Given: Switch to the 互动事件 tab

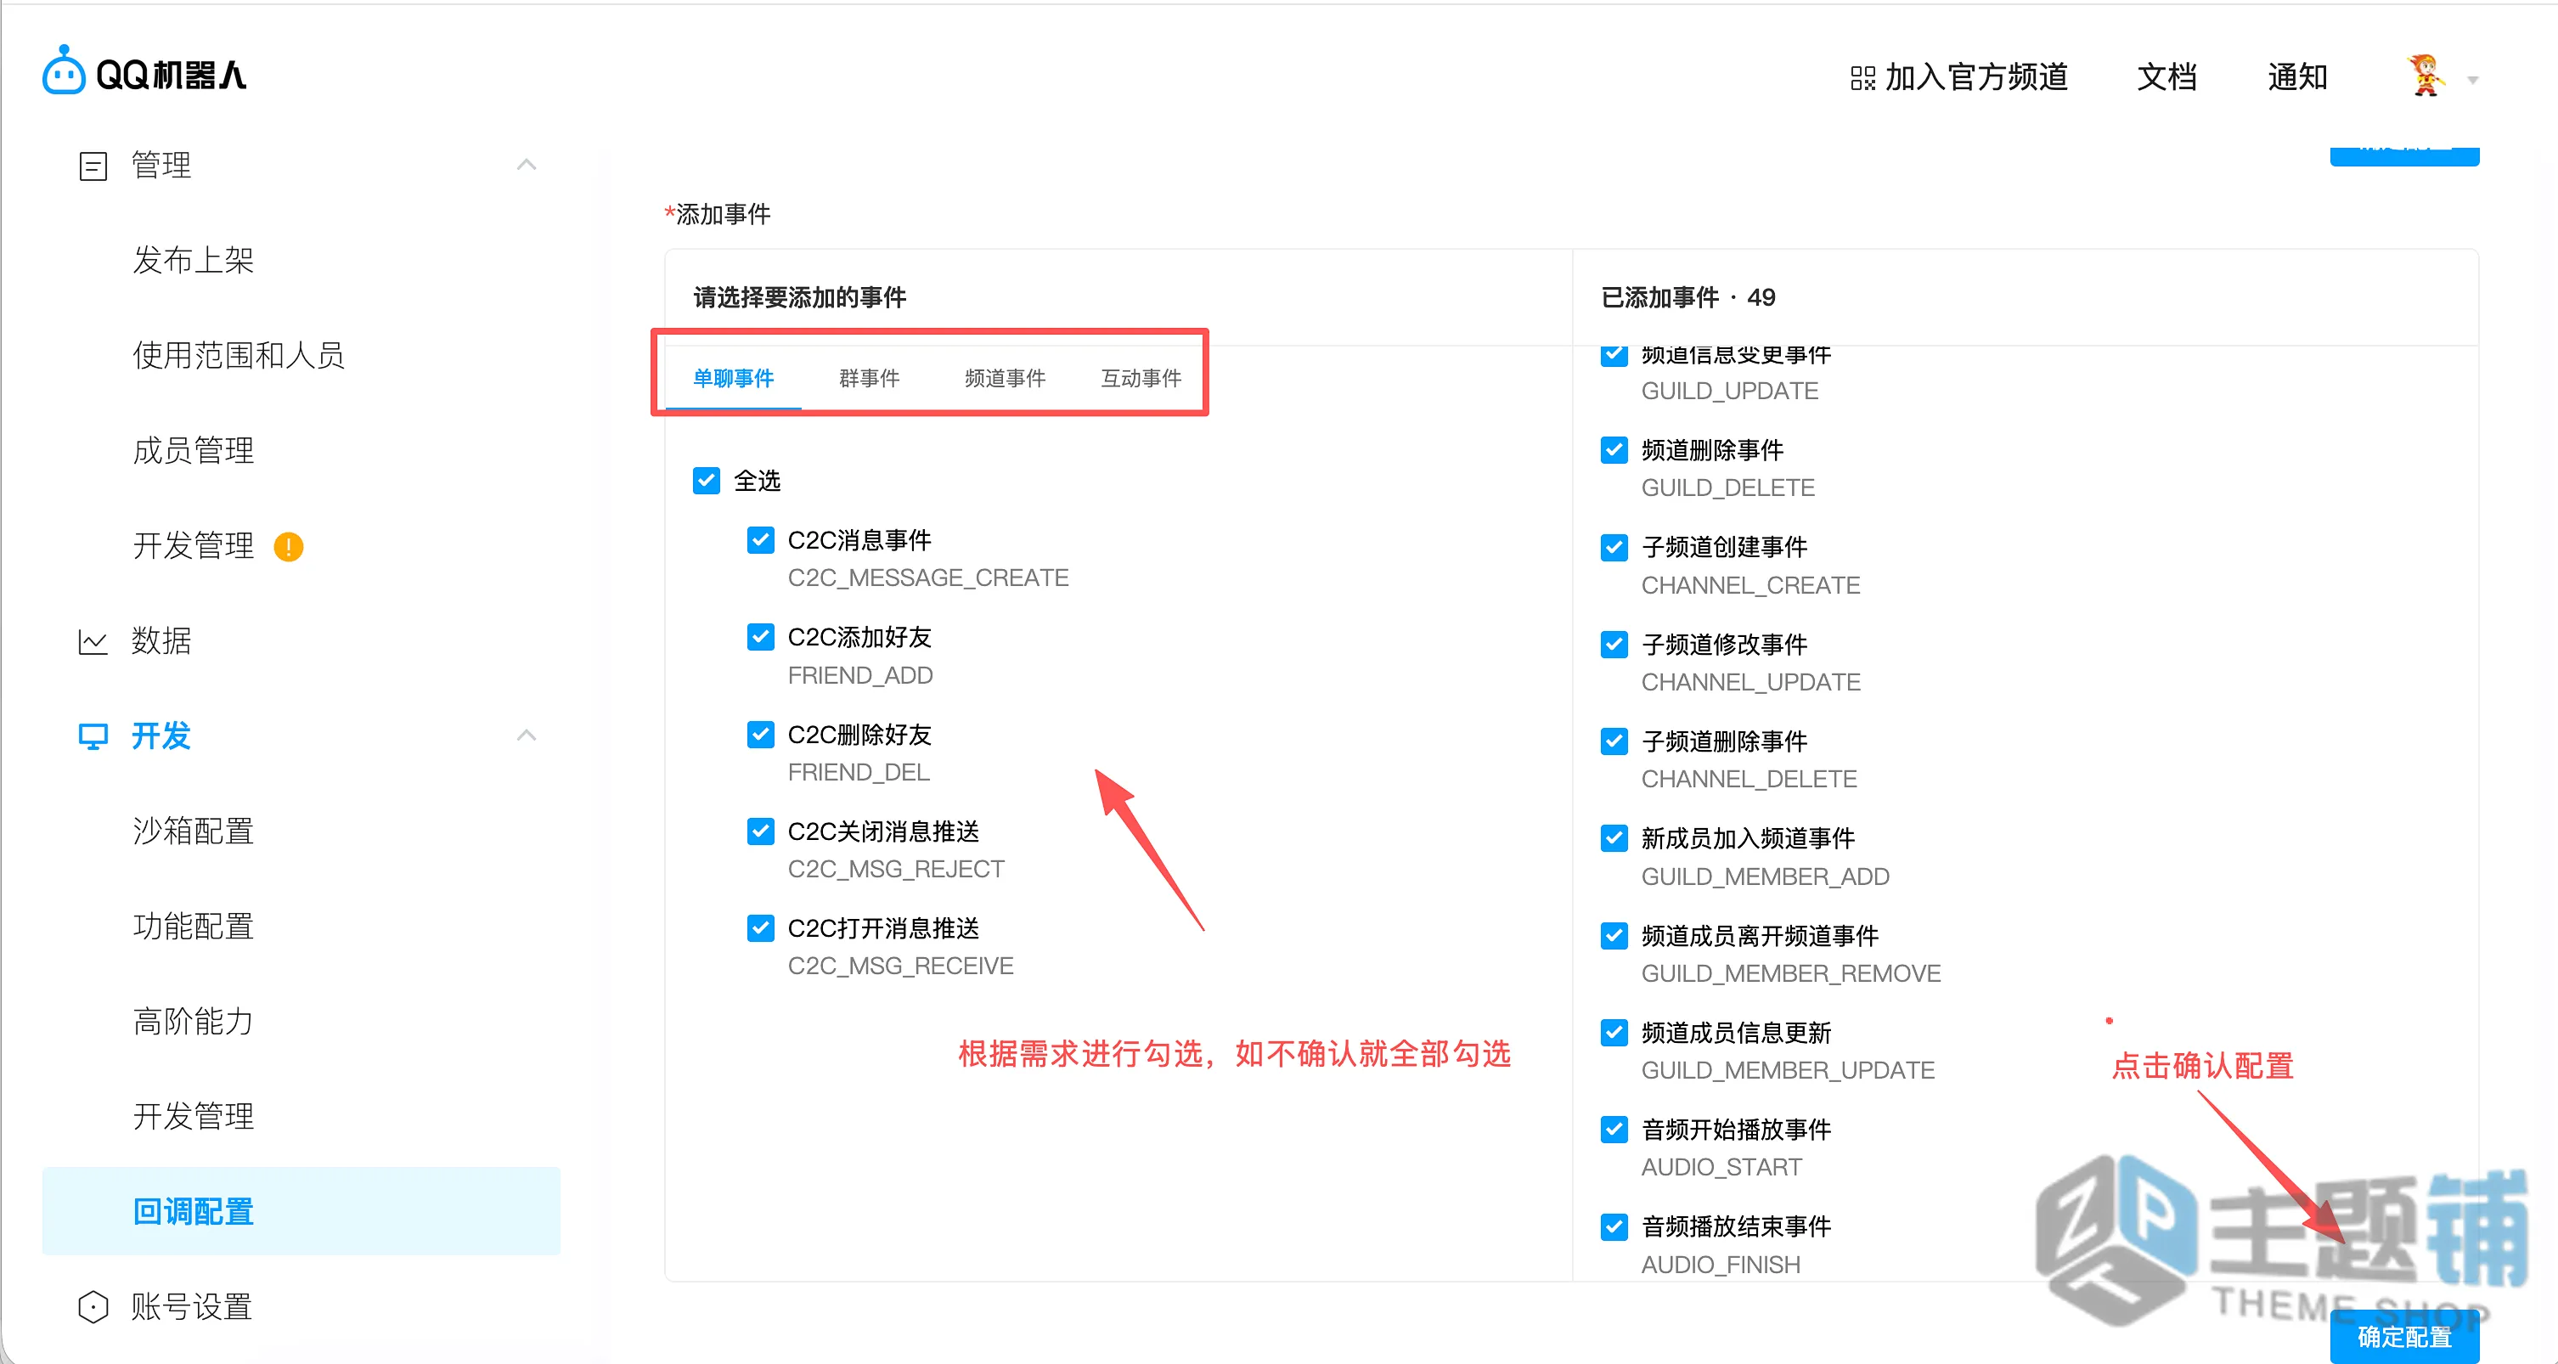Looking at the screenshot, I should coord(1141,378).
